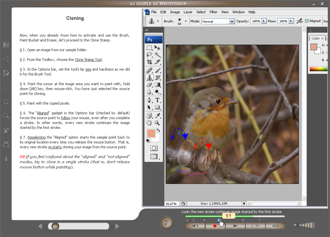Click the color ramp in Color panel
This screenshot has width=330, height=237.
coord(318,69)
